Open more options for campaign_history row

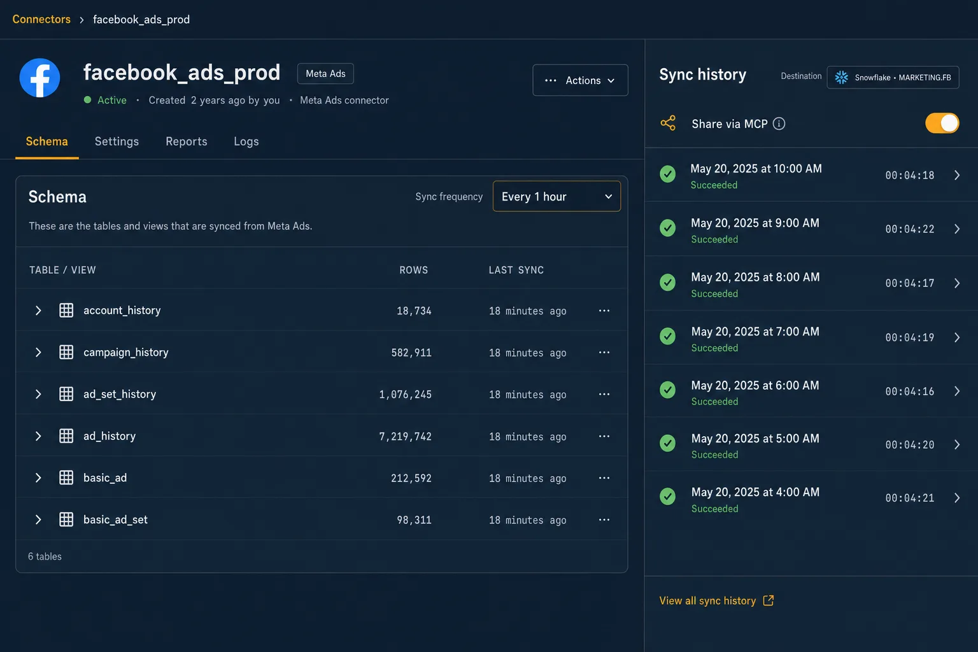(604, 352)
